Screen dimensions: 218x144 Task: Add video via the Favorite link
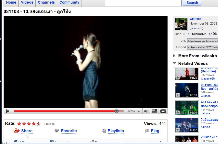point(69,131)
